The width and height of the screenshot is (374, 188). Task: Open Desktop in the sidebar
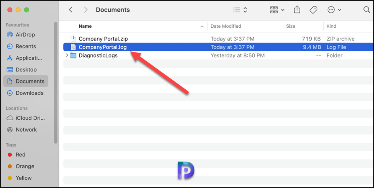point(26,70)
